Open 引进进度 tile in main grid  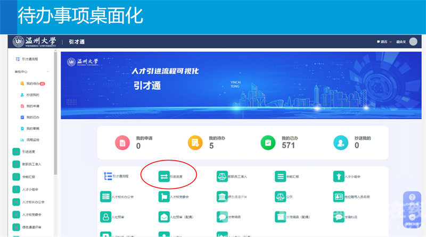pyautogui.click(x=170, y=176)
